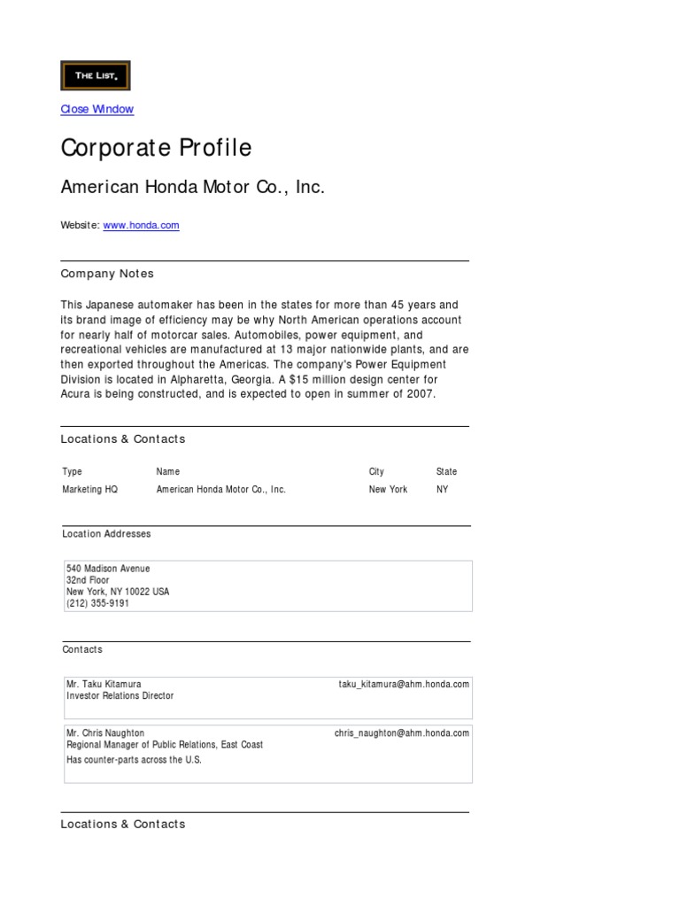Click phone number (212) 355-9191
680x907 pixels.
97,603
